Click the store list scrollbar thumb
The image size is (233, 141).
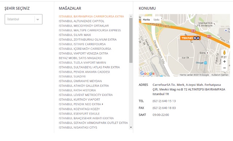(131, 40)
